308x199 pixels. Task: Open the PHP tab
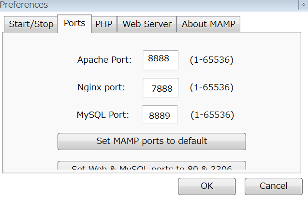tap(104, 24)
